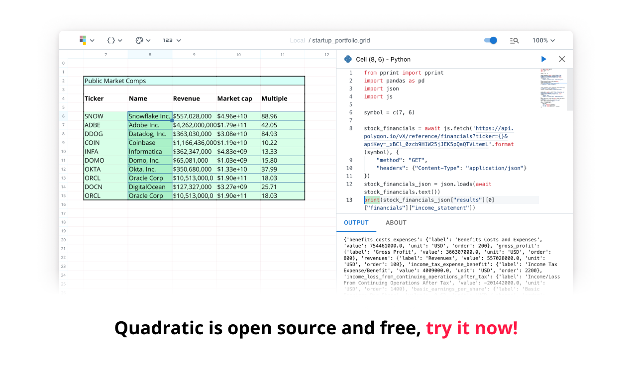This screenshot has height=378, width=632.
Task: Click the Local file location link
Action: click(x=298, y=41)
